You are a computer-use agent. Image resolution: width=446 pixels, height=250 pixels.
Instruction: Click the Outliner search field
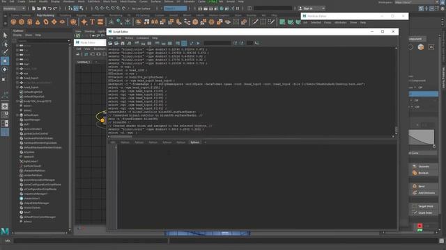pyautogui.click(x=42, y=41)
